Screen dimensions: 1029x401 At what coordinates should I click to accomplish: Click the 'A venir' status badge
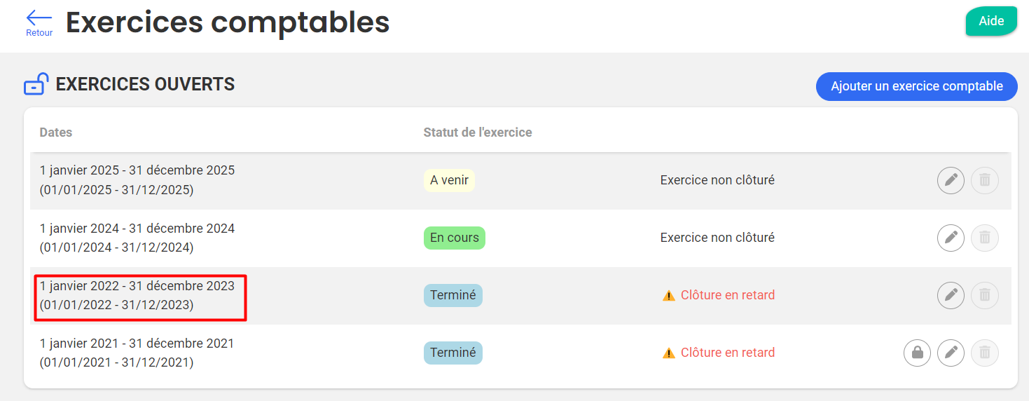449,180
